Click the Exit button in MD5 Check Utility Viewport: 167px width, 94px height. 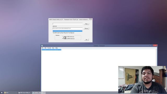pos(86,39)
